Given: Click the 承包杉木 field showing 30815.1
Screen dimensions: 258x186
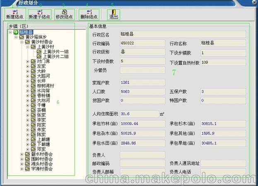Looking at the screenshot, I should (223, 123).
